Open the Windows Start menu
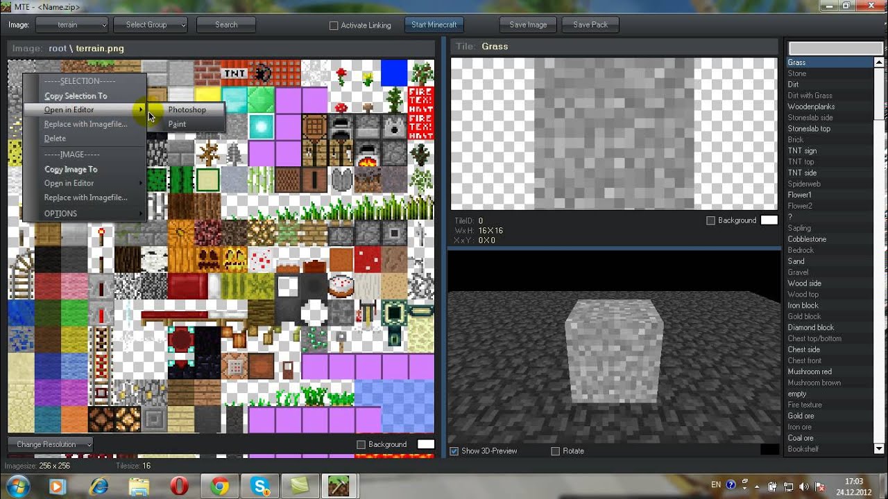Viewport: 888px width, 499px height. click(17, 486)
